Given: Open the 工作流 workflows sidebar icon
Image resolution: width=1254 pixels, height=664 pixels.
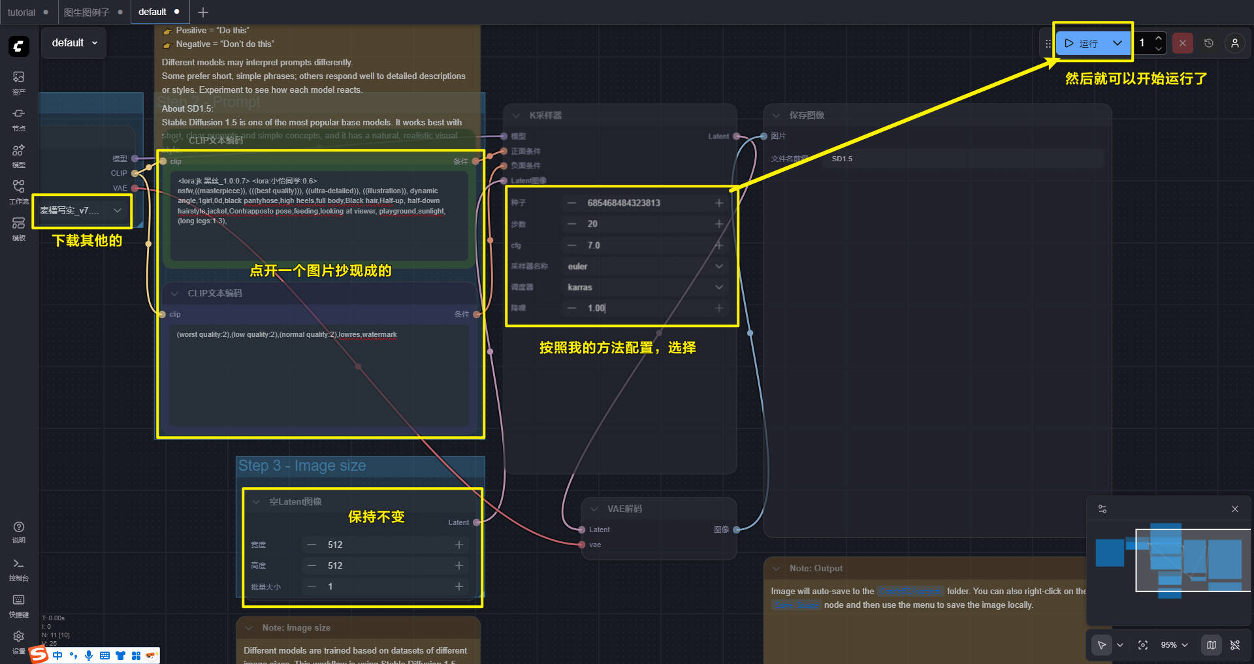Looking at the screenshot, I should (18, 191).
